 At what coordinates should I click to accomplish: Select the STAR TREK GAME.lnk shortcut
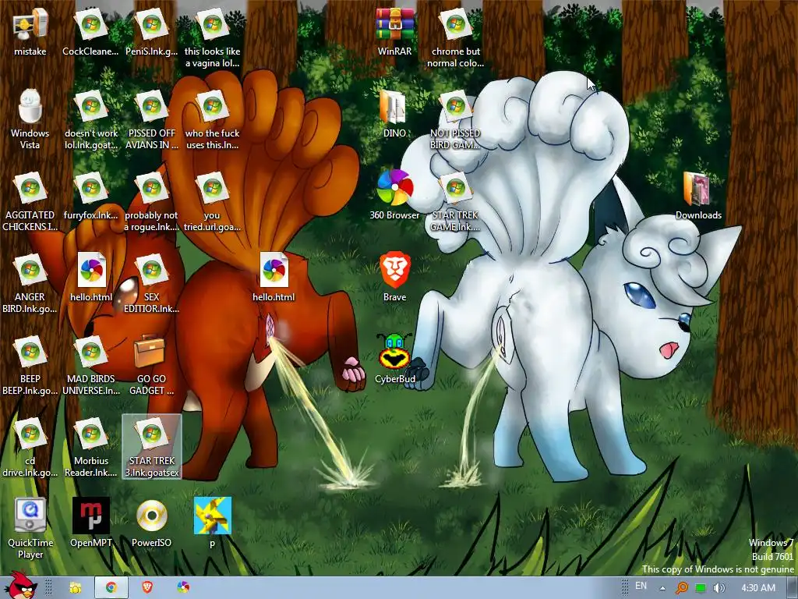(455, 201)
